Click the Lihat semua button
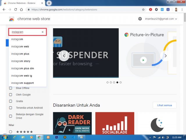 click(164, 105)
